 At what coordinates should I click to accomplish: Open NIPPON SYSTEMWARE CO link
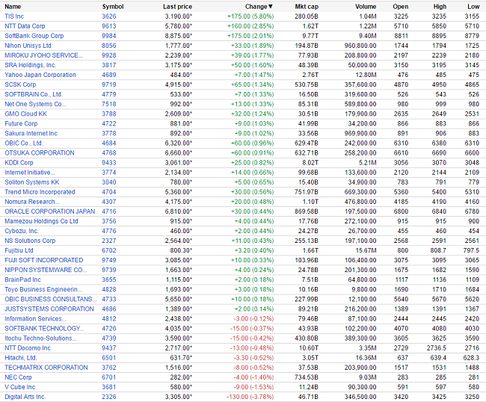[46, 270]
